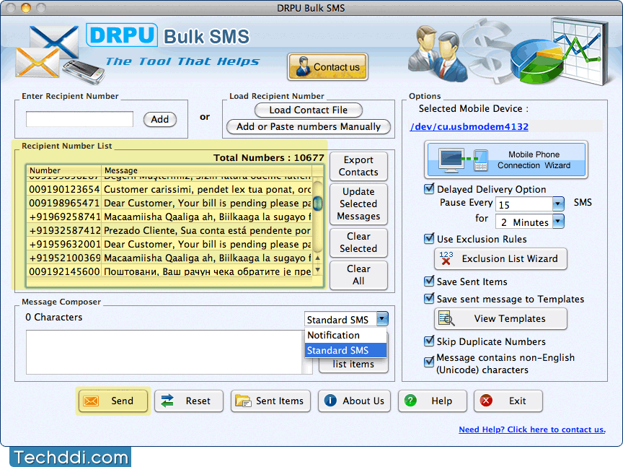
Task: Click the Exclusion List Wizard 123 icon
Action: [446, 258]
